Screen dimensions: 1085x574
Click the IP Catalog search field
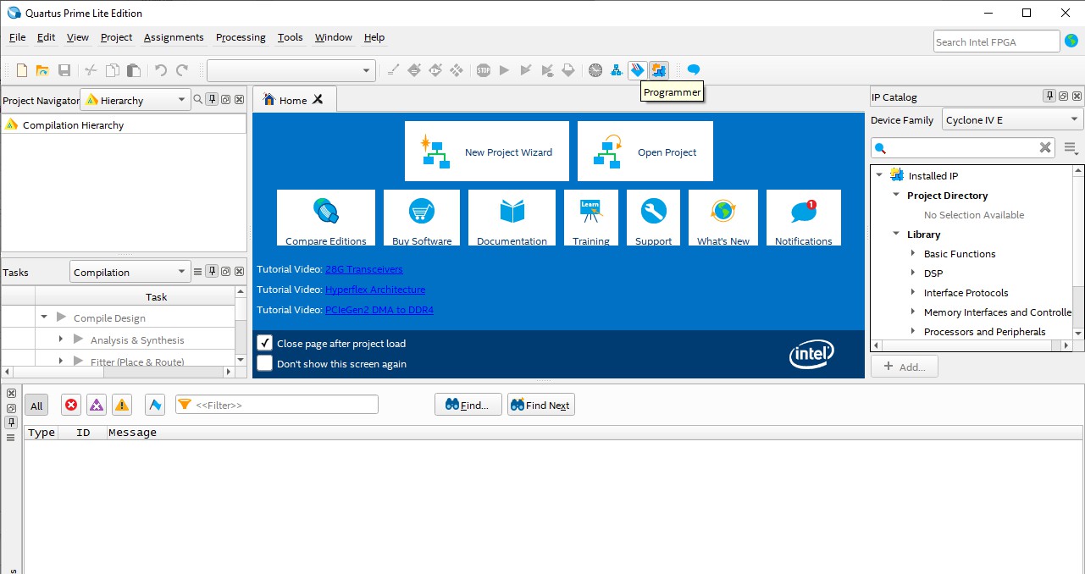pyautogui.click(x=964, y=148)
